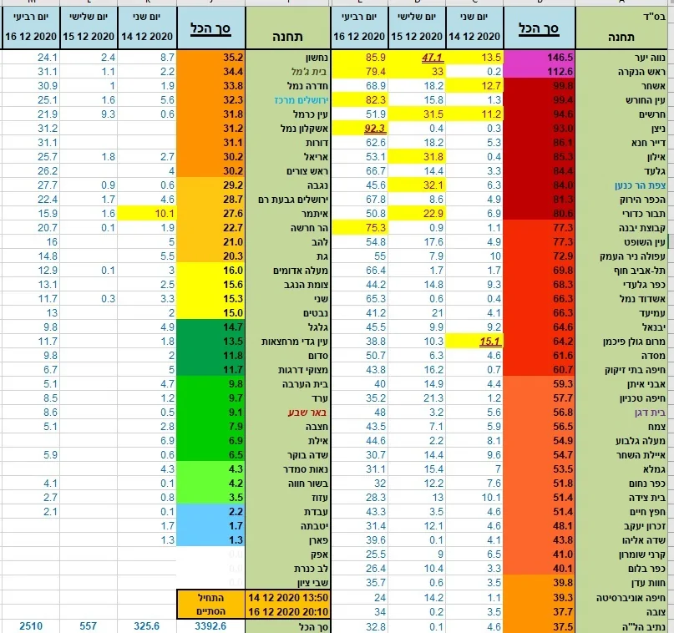Click the בית דגן station name
Screen dimensions: 674x633
[x=622, y=412]
